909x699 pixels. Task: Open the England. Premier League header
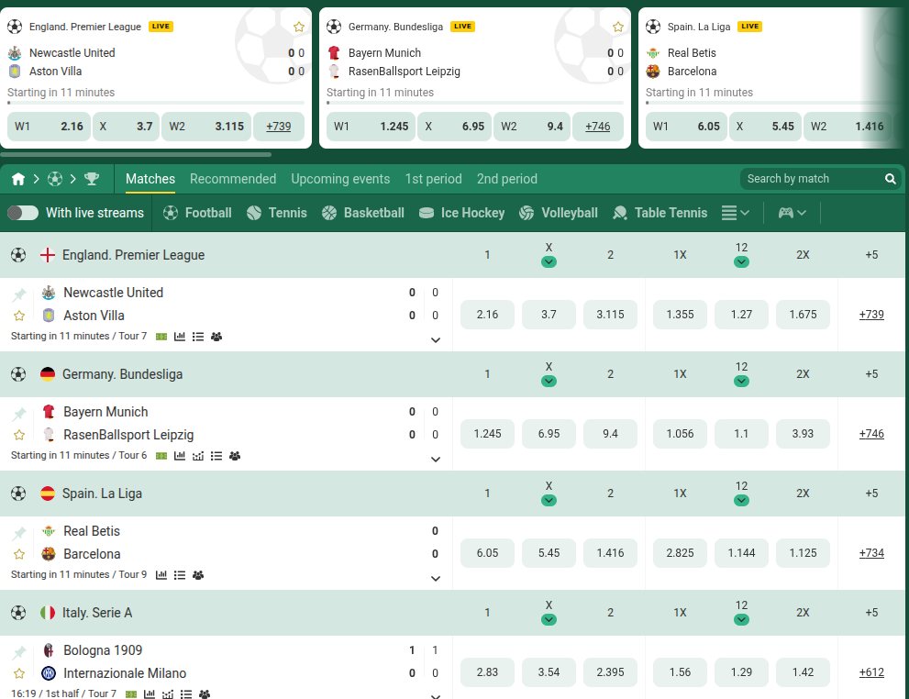(133, 255)
